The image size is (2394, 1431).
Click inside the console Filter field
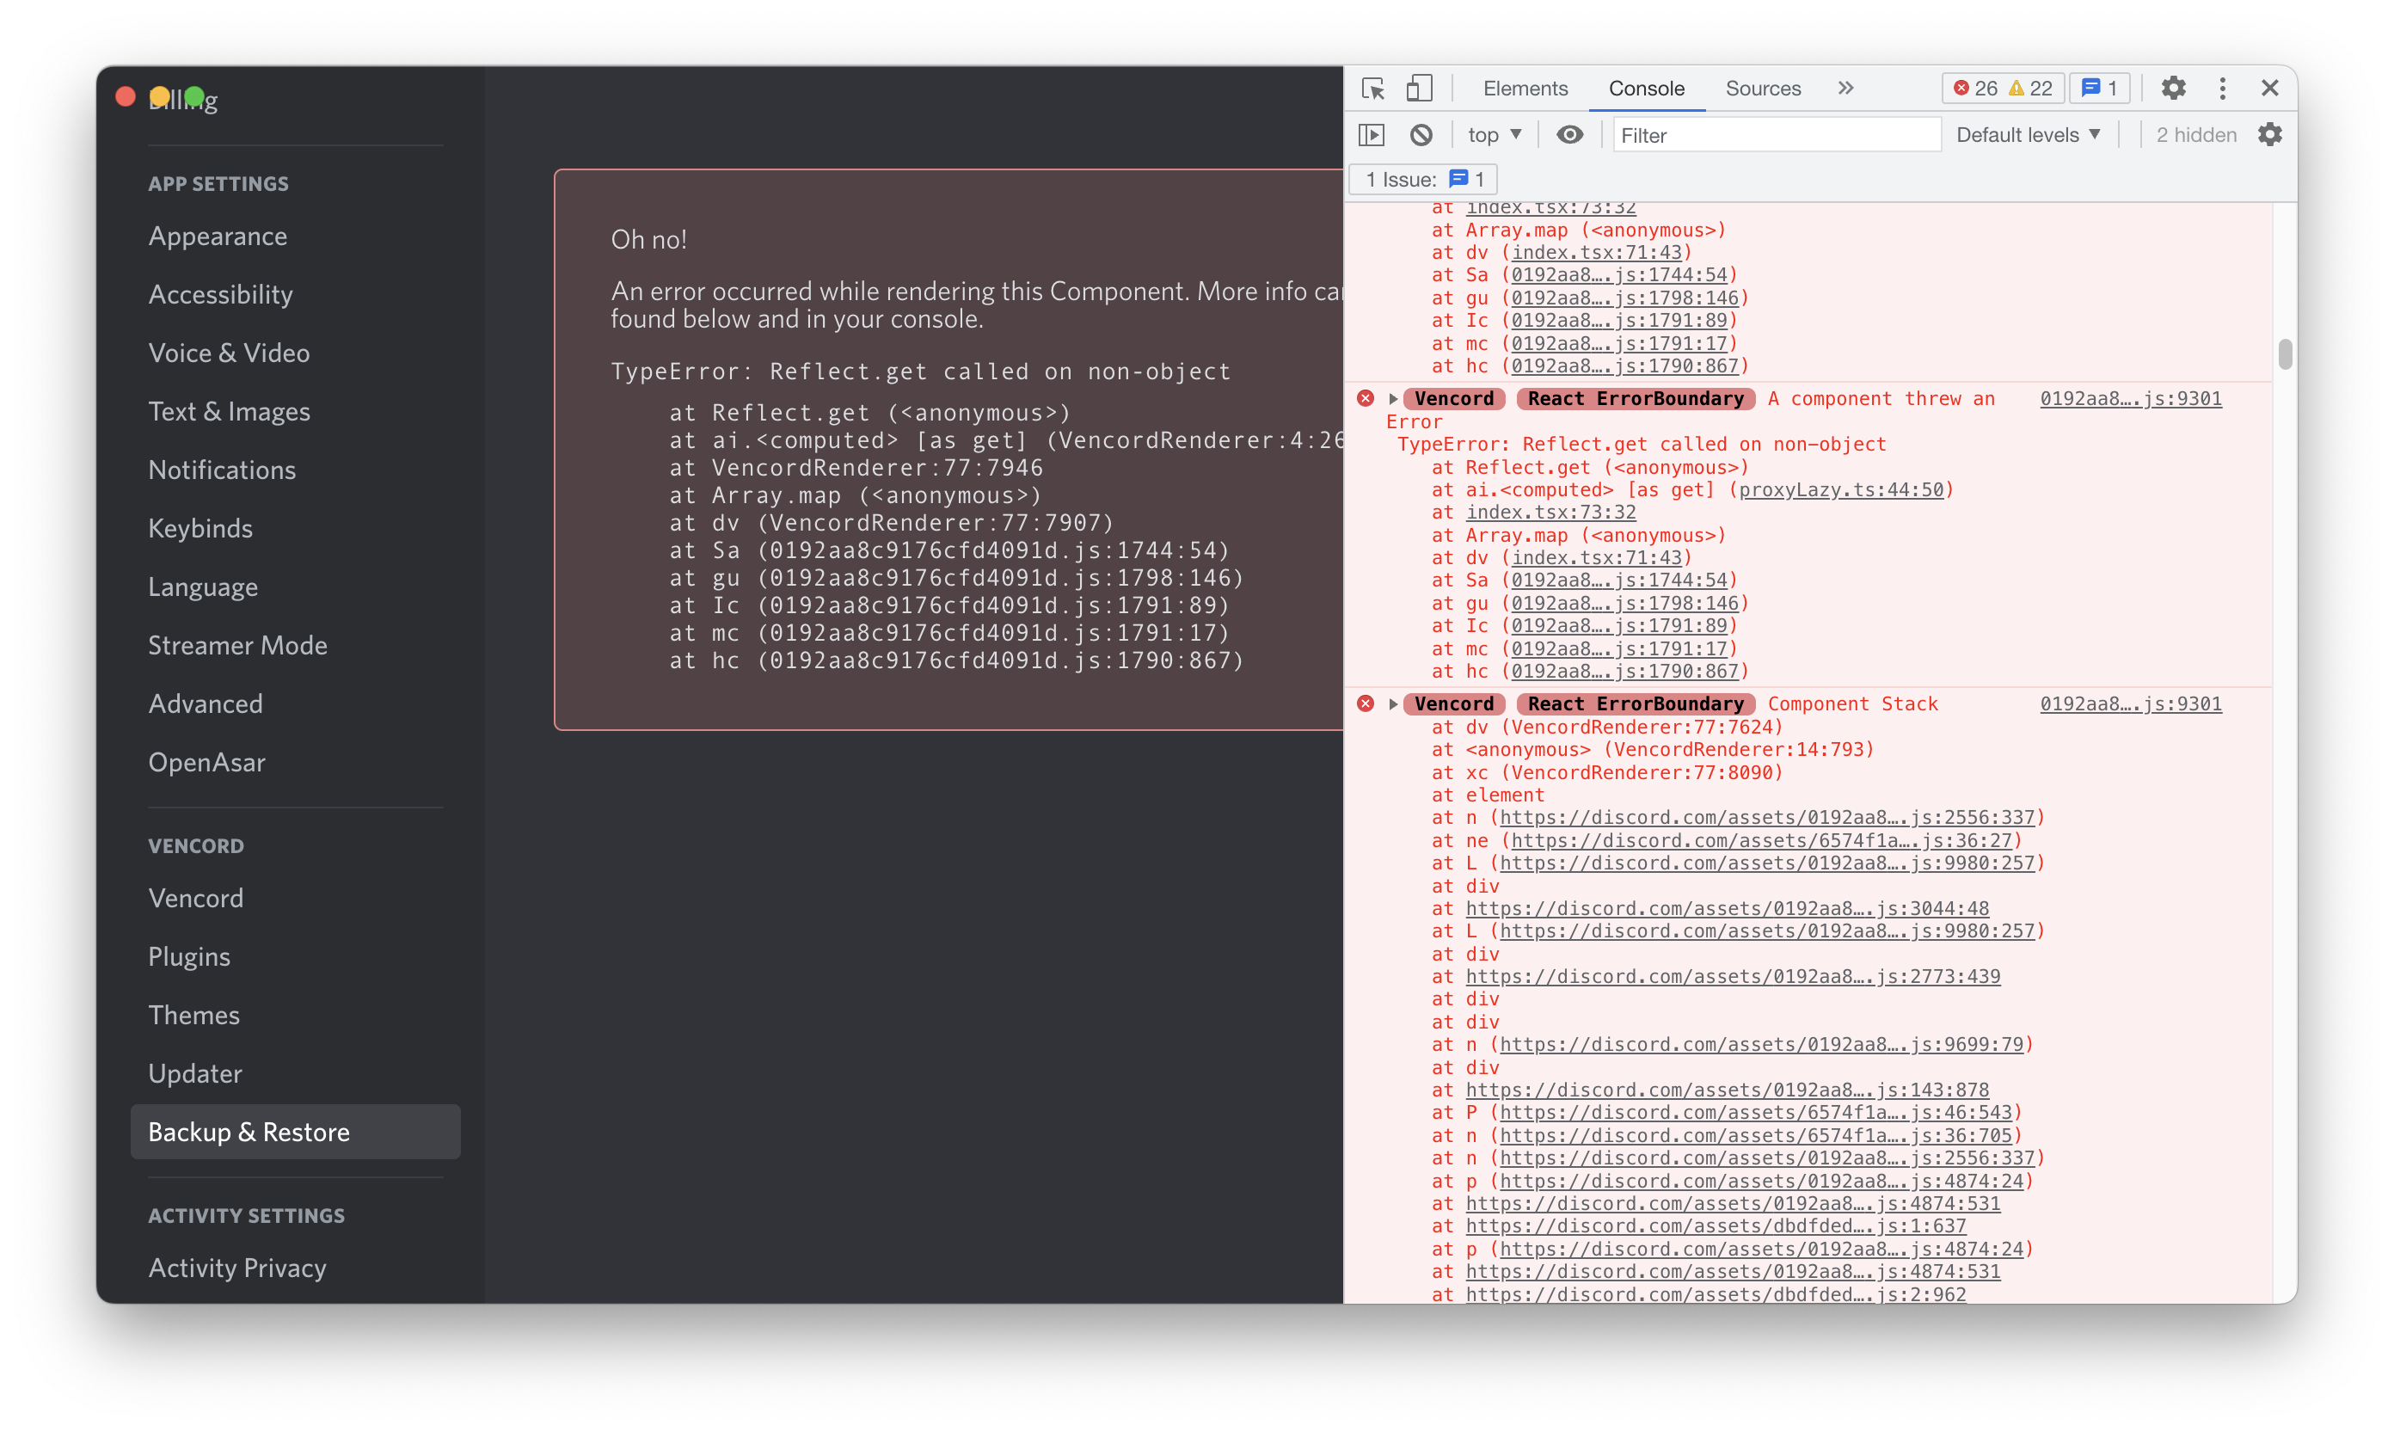(x=1776, y=134)
